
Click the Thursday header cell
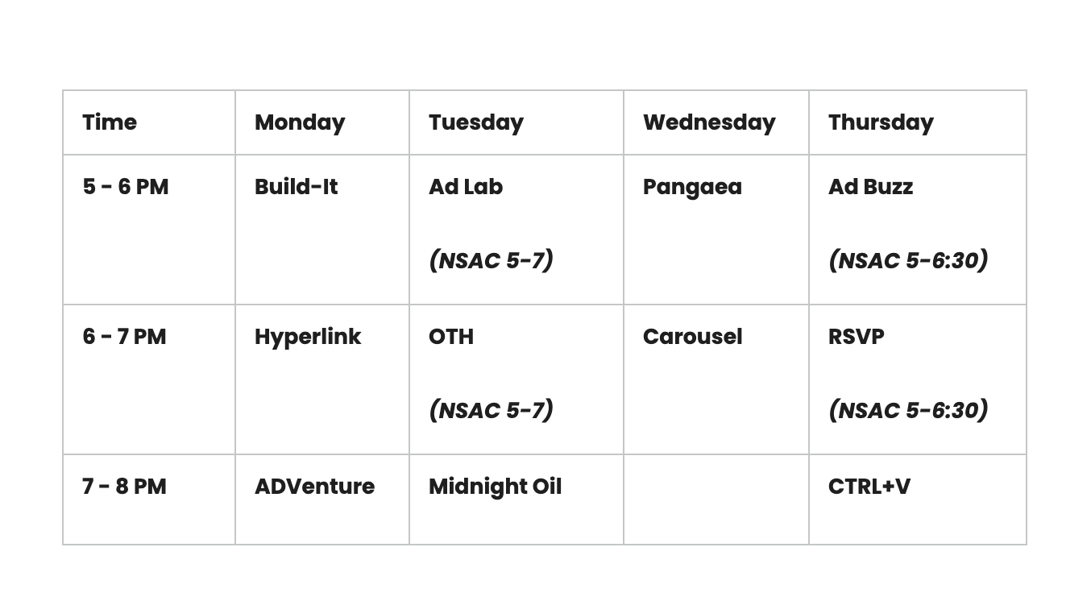[x=918, y=122]
